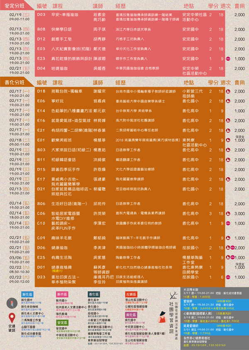
Task: Click the girl with hat illustration
Action: pos(163,317)
